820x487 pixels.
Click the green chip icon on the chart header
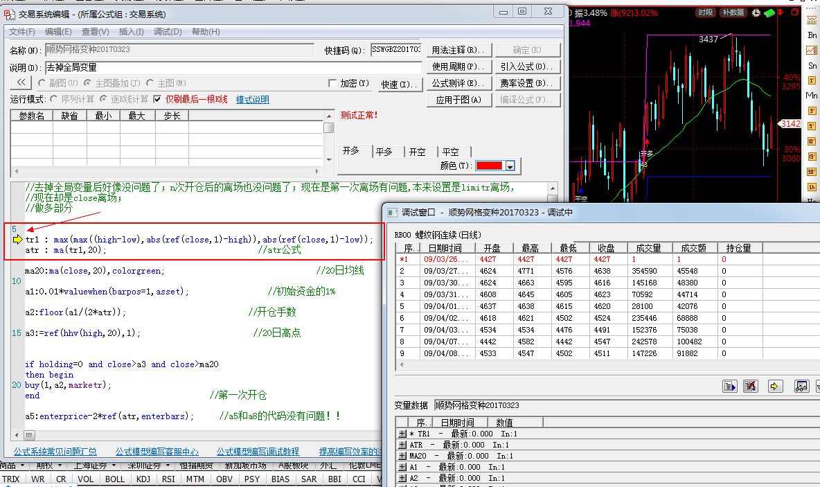(x=769, y=12)
